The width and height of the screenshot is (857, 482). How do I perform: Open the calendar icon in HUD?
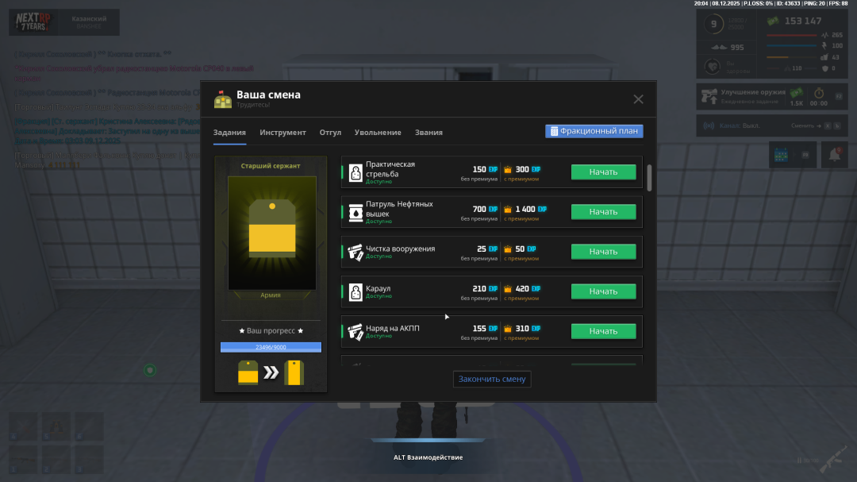point(782,155)
